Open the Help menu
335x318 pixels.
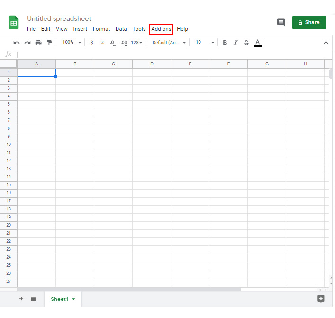point(182,29)
